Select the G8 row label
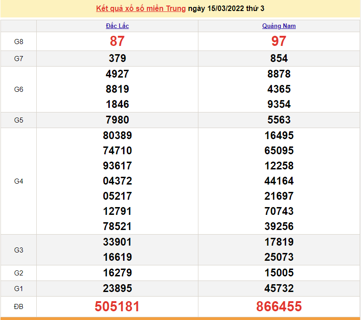This screenshot has width=361, height=320. (18, 42)
